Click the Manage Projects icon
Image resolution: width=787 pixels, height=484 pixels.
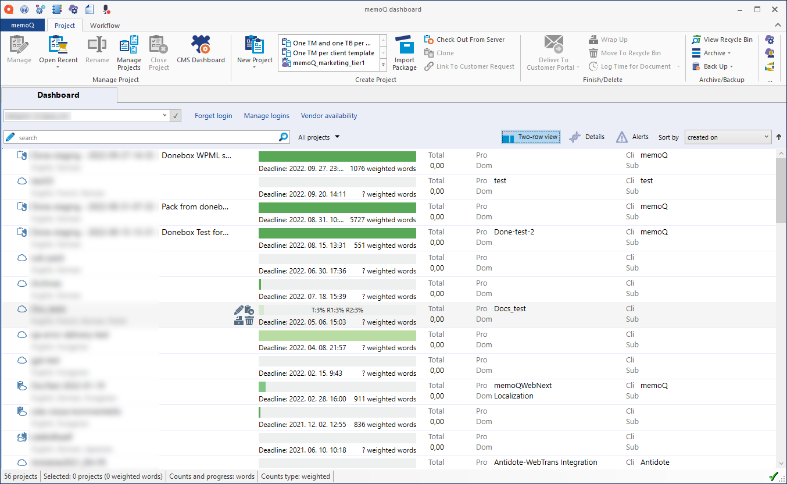pyautogui.click(x=128, y=45)
